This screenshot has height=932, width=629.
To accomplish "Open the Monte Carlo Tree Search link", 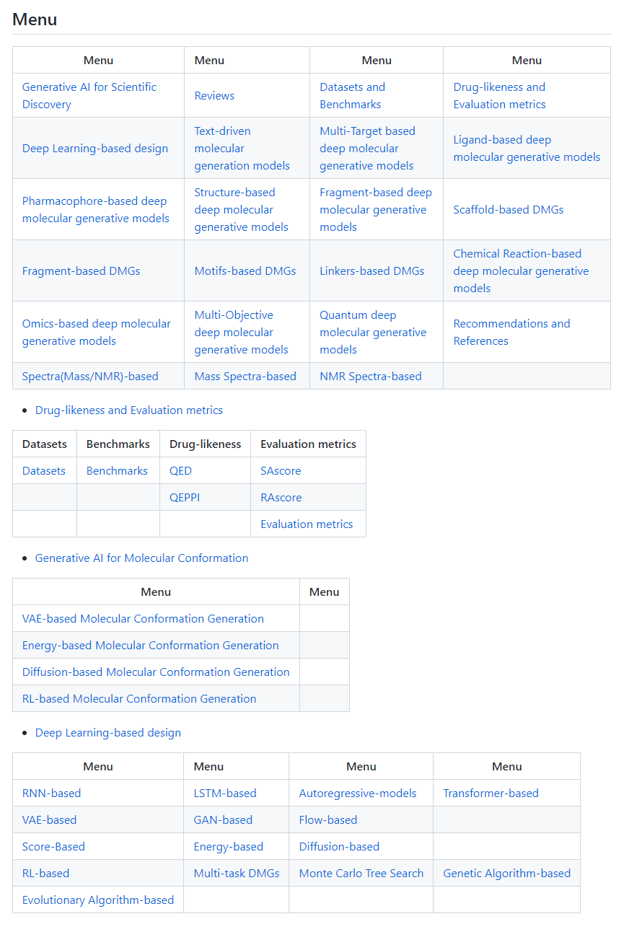I will (x=361, y=873).
